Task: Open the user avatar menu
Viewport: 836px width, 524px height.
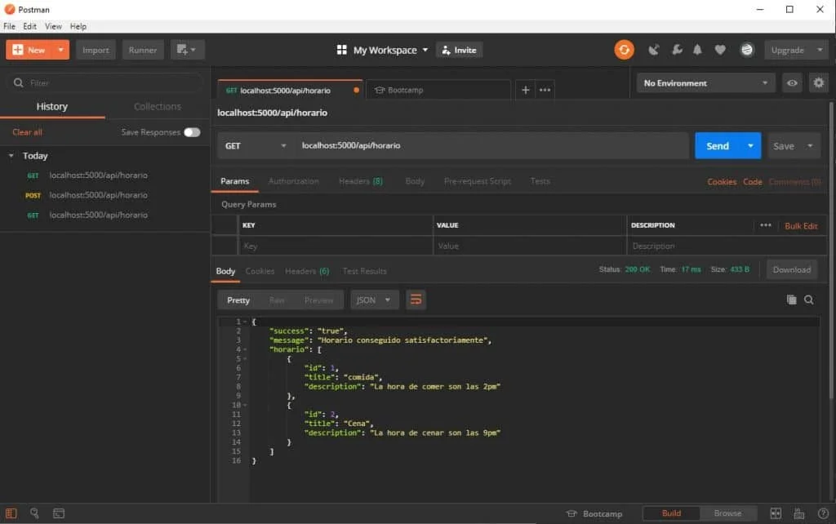Action: pyautogui.click(x=747, y=50)
